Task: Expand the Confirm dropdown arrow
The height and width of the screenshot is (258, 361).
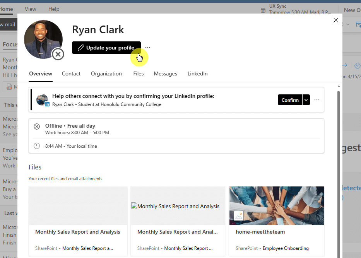Action: pos(306,100)
